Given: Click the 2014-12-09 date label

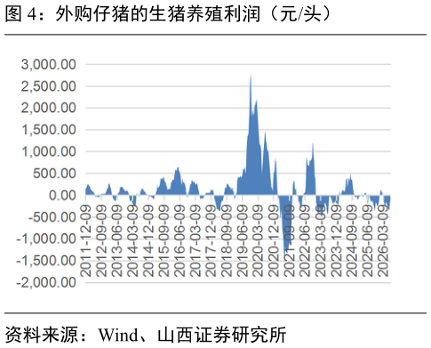Looking at the screenshot, I should 148,240.
